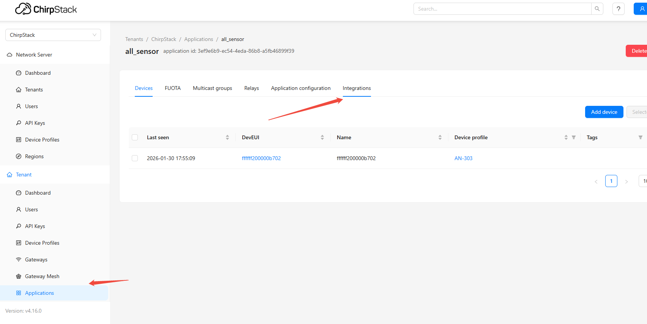647x324 pixels.
Task: Sort the DevEUI column
Action: (322, 137)
